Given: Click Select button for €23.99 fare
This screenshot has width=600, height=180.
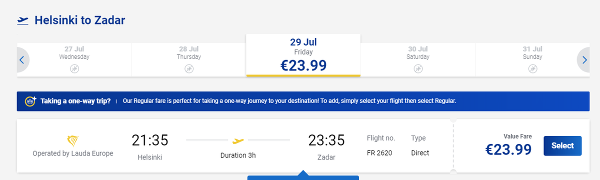Looking at the screenshot, I should (x=562, y=146).
